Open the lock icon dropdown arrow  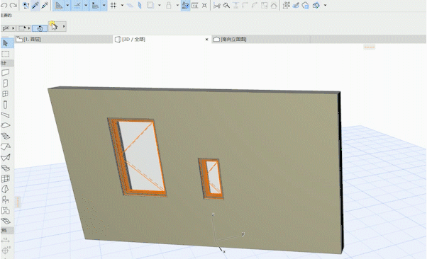[x=177, y=5]
